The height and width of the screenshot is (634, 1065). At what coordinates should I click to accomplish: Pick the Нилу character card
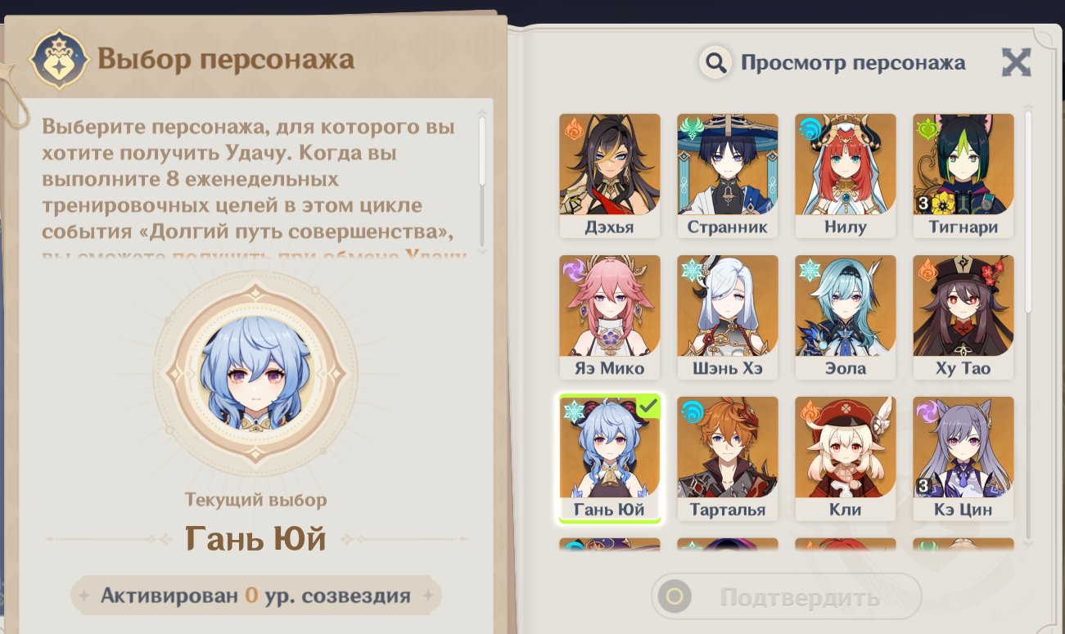(845, 176)
